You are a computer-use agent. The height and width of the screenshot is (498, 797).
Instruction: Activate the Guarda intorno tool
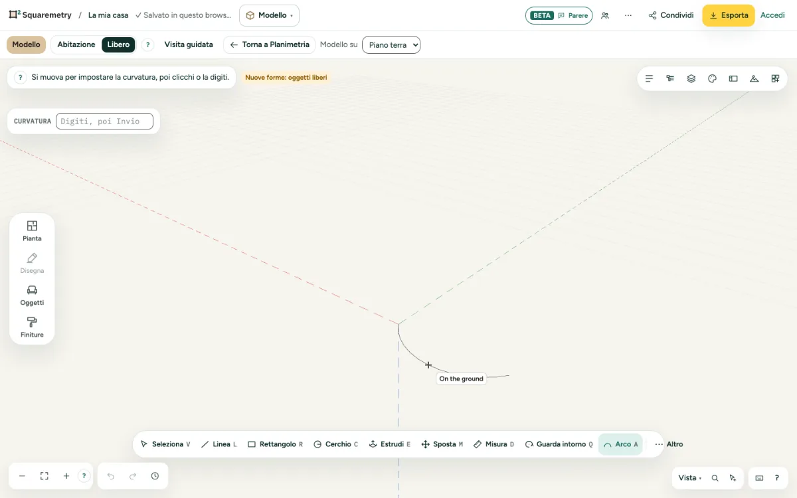point(559,444)
